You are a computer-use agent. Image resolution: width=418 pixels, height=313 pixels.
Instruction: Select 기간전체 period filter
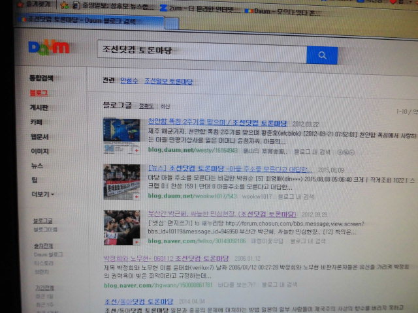(x=44, y=288)
